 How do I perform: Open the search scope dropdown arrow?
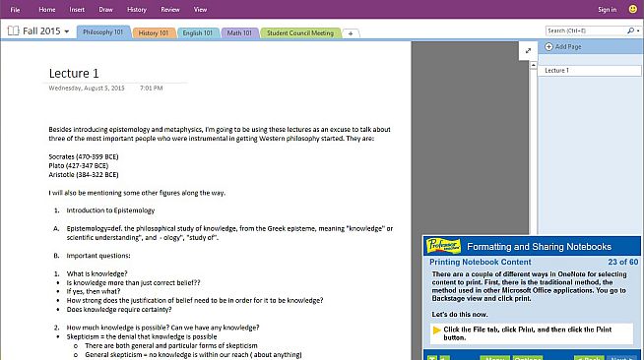[638, 30]
